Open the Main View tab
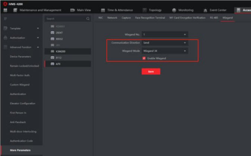The image size is (251, 156). [x=80, y=10]
